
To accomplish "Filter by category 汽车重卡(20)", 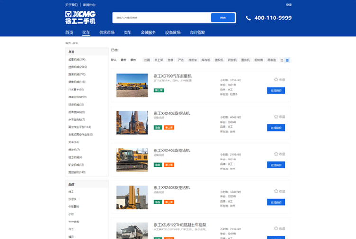I will point(76,89).
